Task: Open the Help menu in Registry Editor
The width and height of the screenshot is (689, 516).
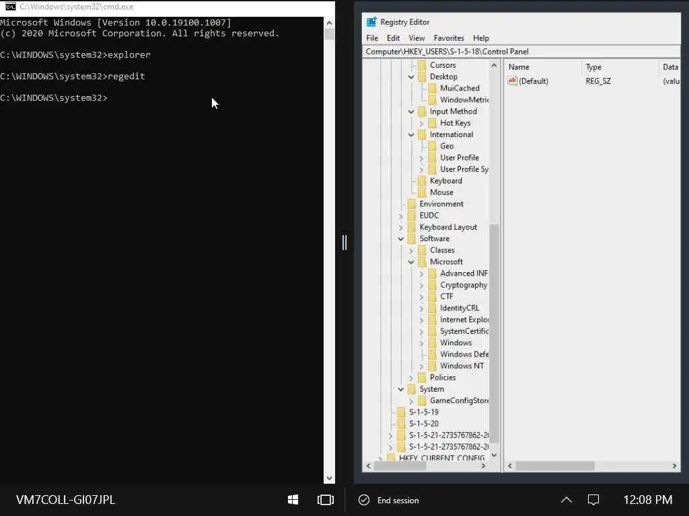Action: [x=480, y=38]
